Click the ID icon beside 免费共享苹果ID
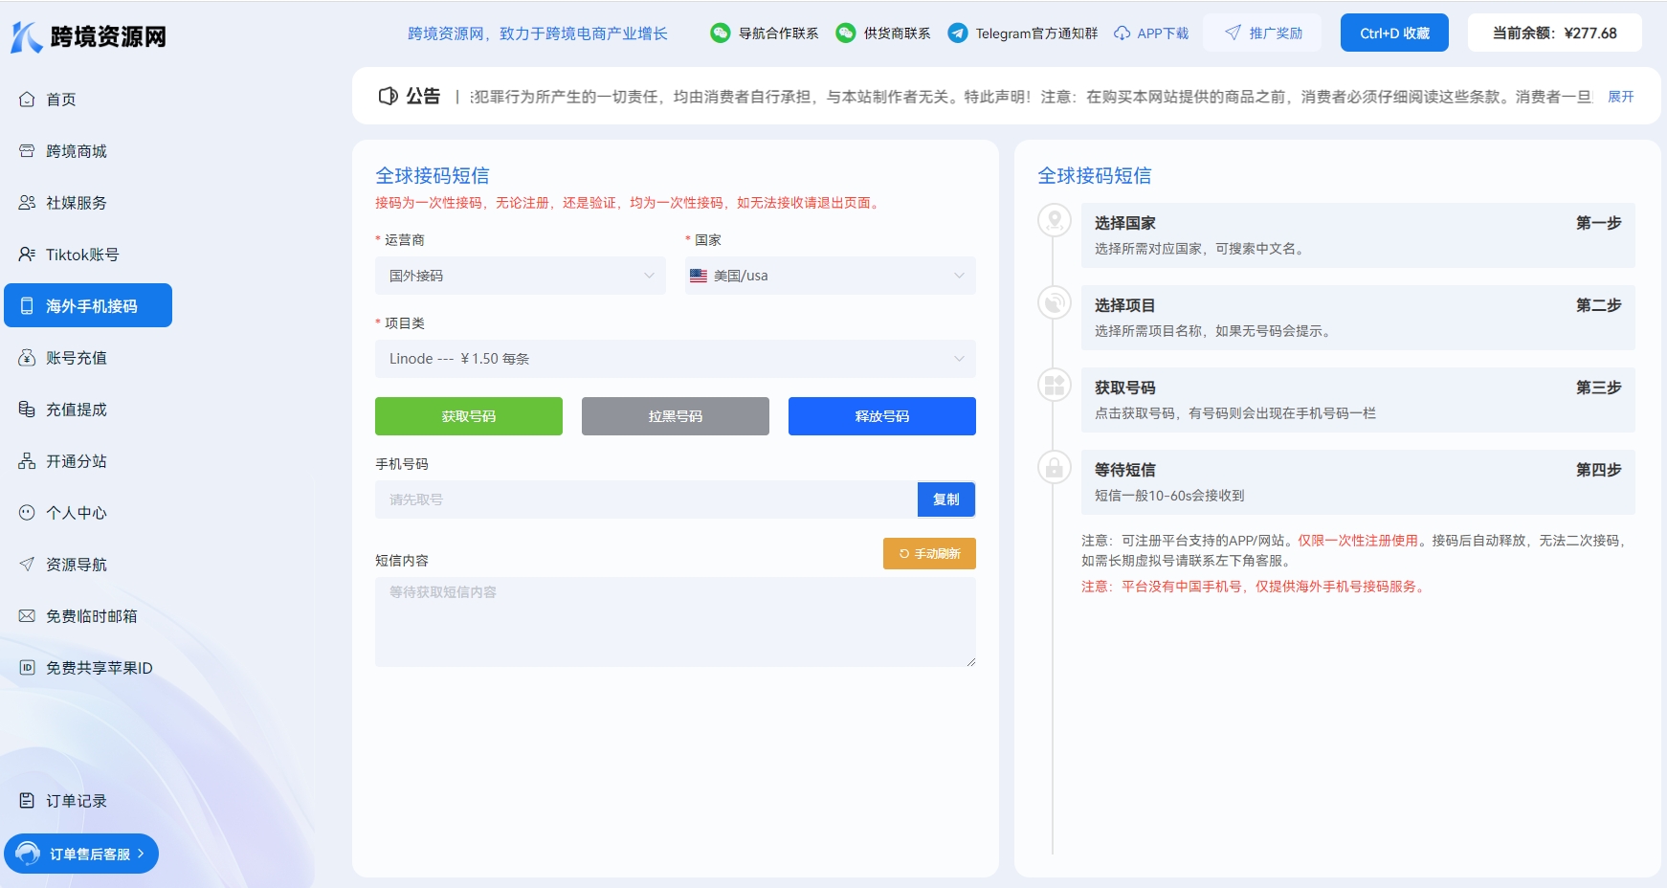Viewport: 1667px width, 888px height. [27, 668]
